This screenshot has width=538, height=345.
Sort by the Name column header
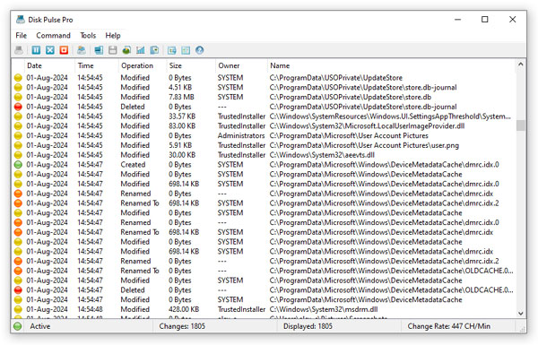pyautogui.click(x=391, y=65)
